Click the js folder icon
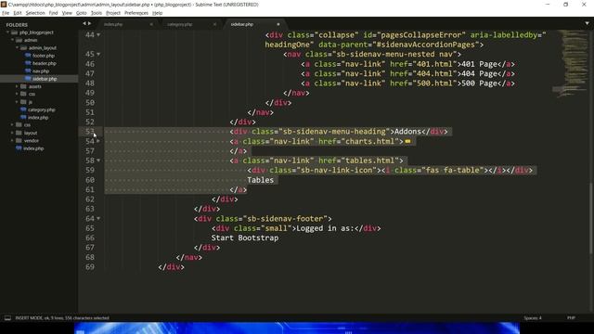Image resolution: width=594 pixels, height=334 pixels. [23, 102]
